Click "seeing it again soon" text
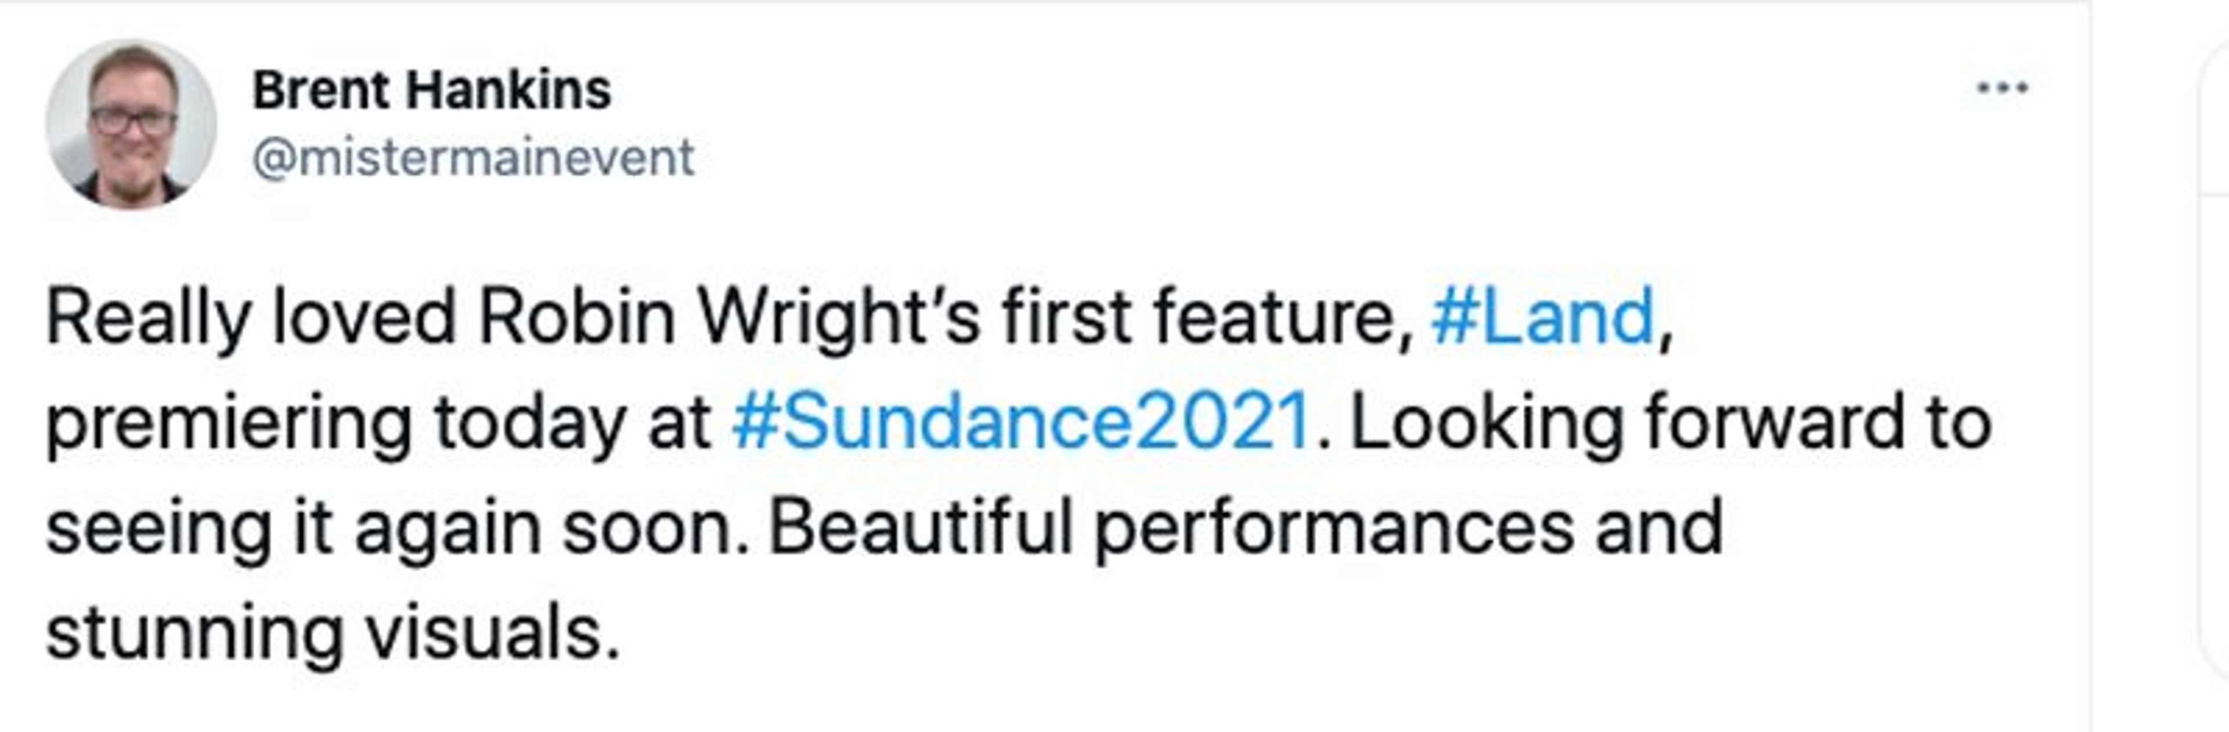Image resolution: width=2229 pixels, height=732 pixels. 396,528
